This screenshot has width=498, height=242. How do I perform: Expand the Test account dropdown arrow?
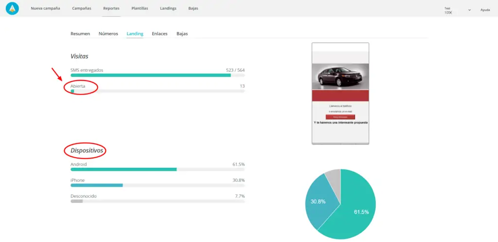(x=469, y=10)
